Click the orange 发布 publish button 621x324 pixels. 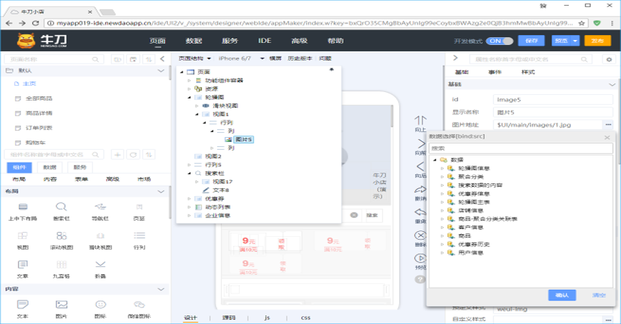(x=598, y=41)
